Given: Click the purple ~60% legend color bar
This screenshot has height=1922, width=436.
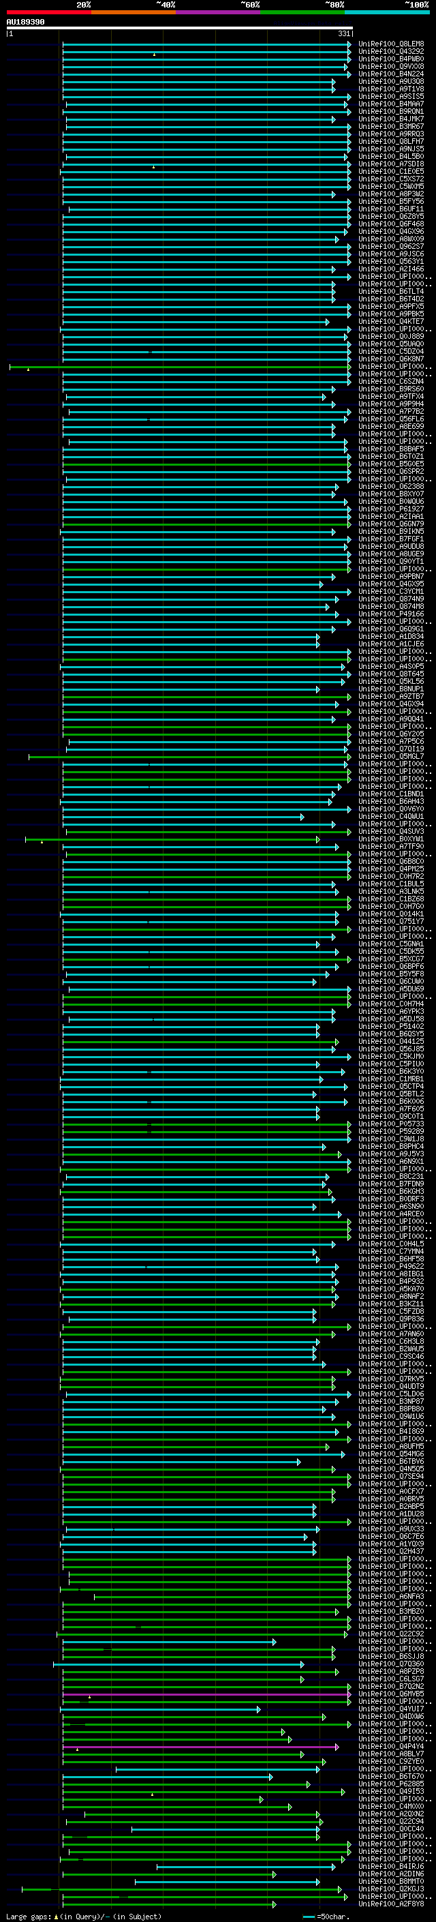Looking at the screenshot, I should click(217, 12).
